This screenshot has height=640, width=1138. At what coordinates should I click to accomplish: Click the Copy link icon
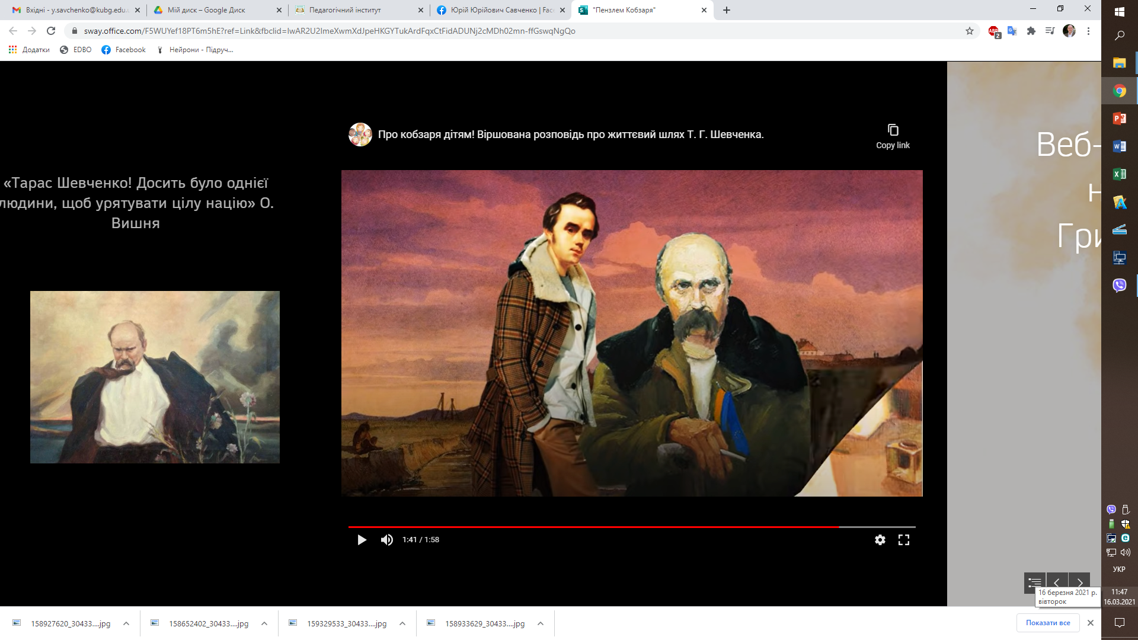(x=893, y=130)
